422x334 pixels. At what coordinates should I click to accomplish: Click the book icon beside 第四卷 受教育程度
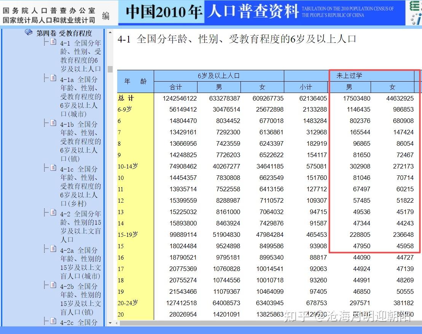29,33
